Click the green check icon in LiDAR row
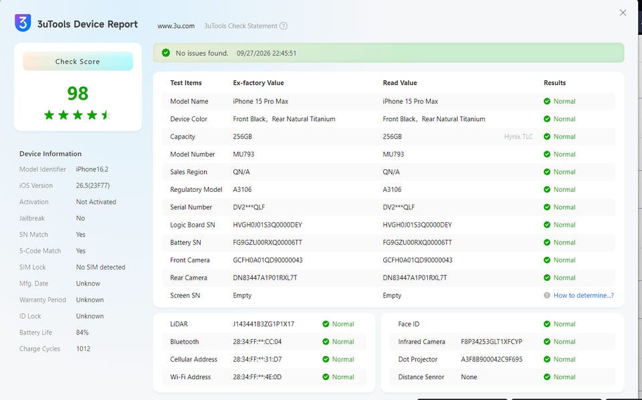642x400 pixels. pos(326,324)
